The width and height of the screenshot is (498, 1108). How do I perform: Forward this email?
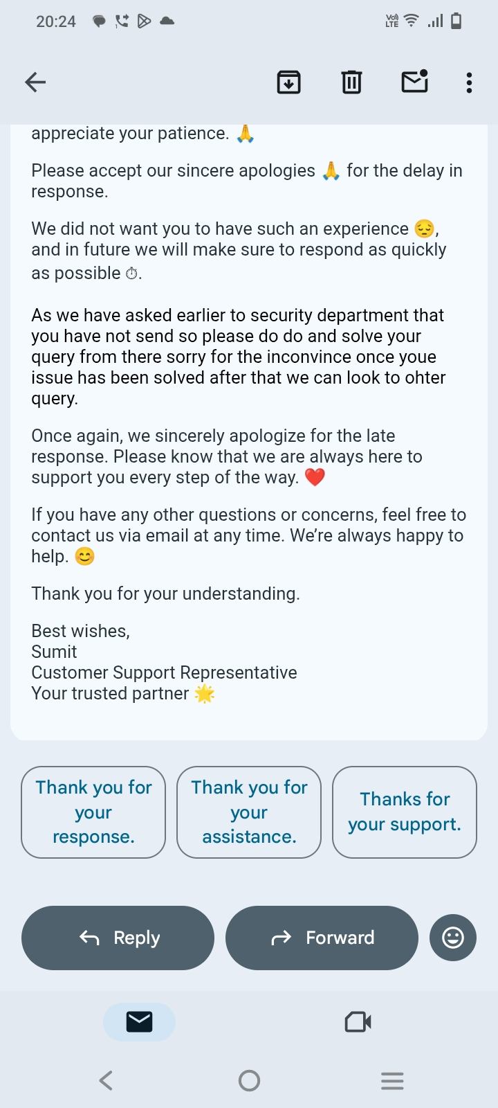[322, 938]
